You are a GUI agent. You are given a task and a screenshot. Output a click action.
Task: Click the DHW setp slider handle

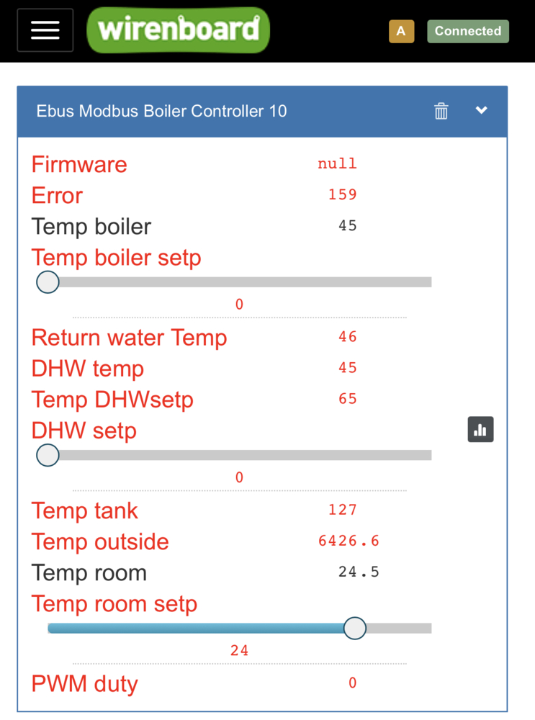click(x=48, y=455)
